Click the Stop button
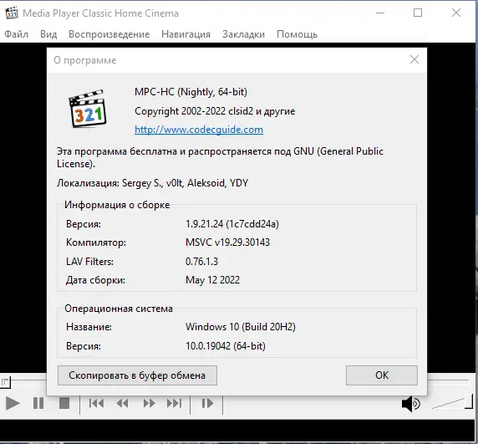This screenshot has width=478, height=444. [x=64, y=403]
